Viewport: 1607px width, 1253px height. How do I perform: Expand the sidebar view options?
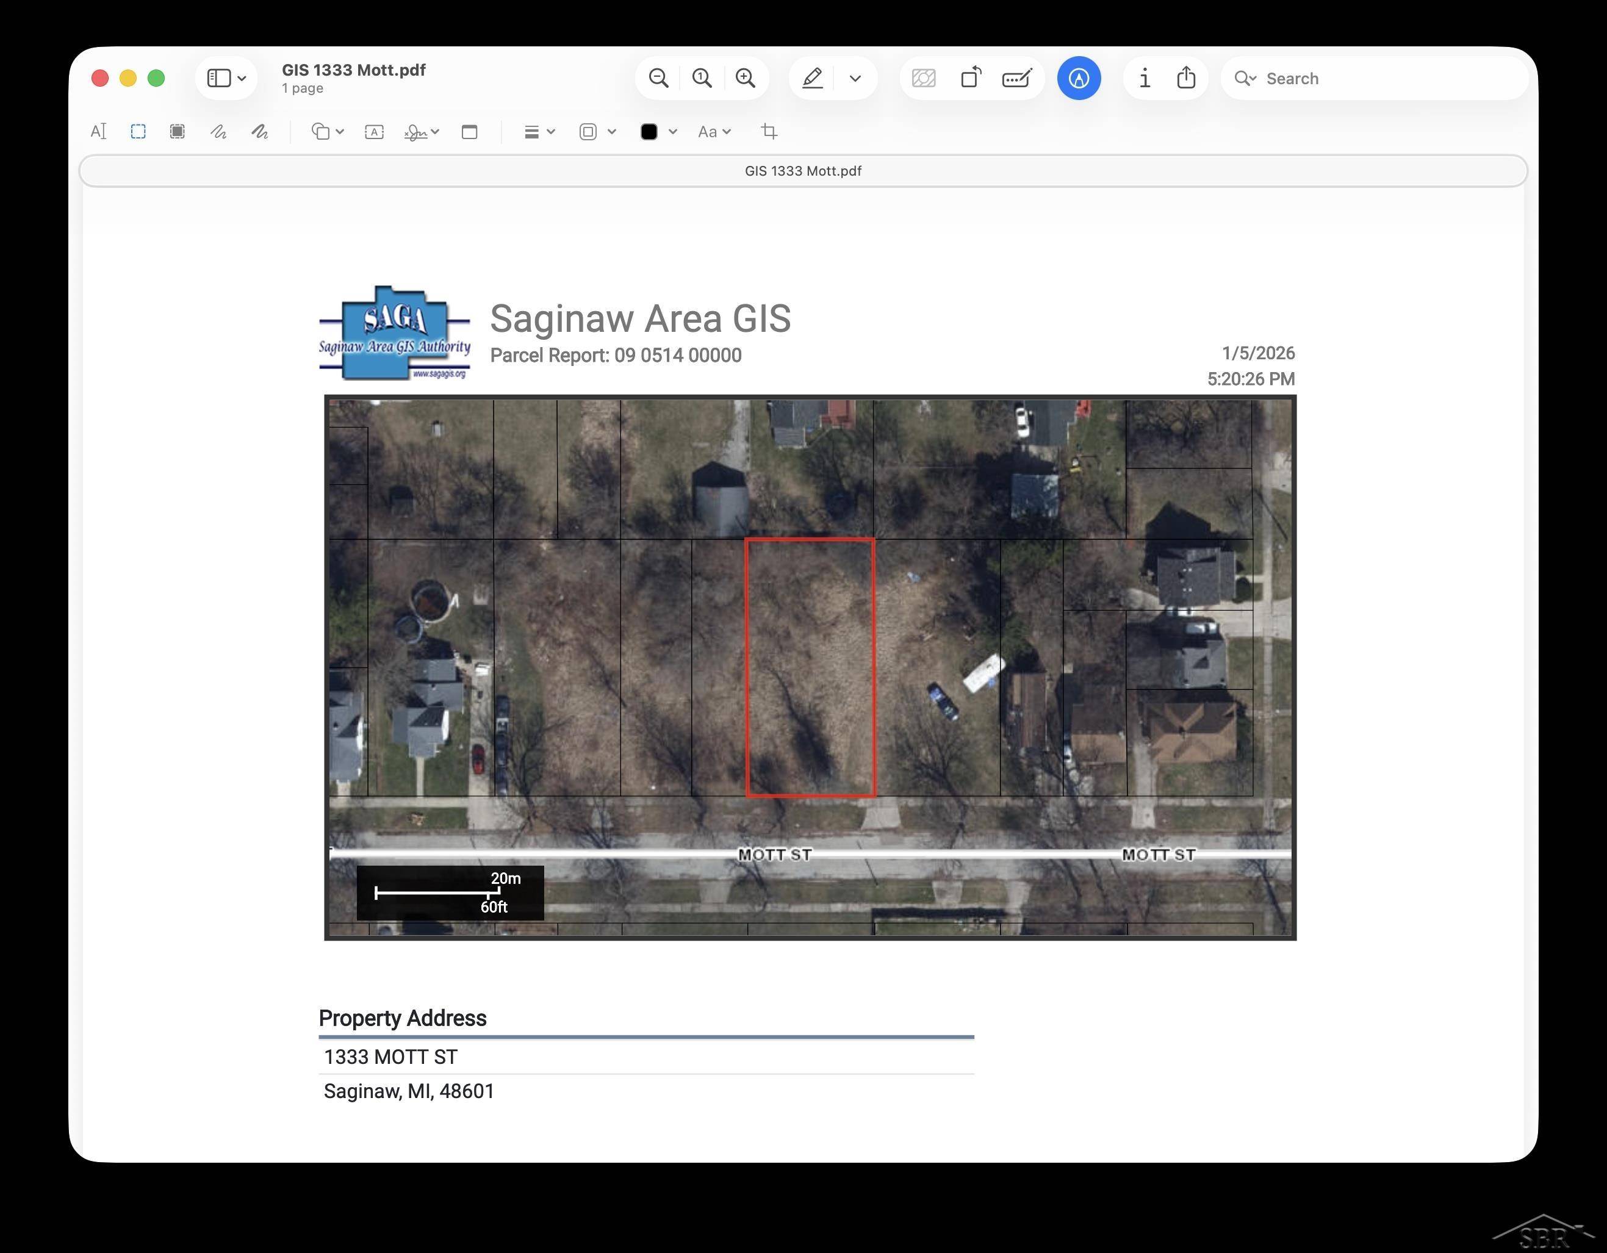point(242,77)
